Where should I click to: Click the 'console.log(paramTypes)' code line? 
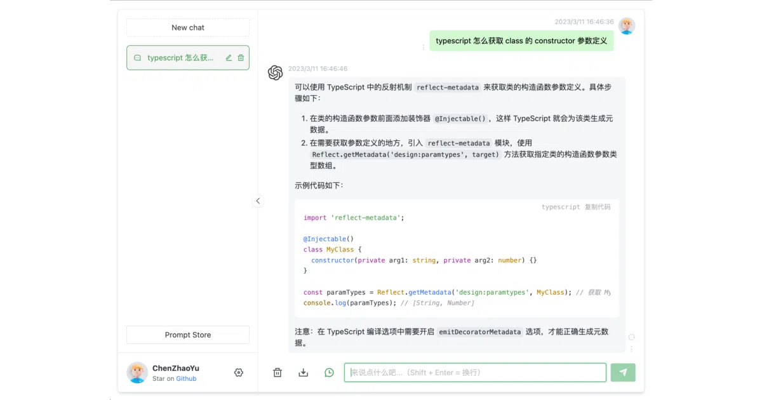point(389,303)
